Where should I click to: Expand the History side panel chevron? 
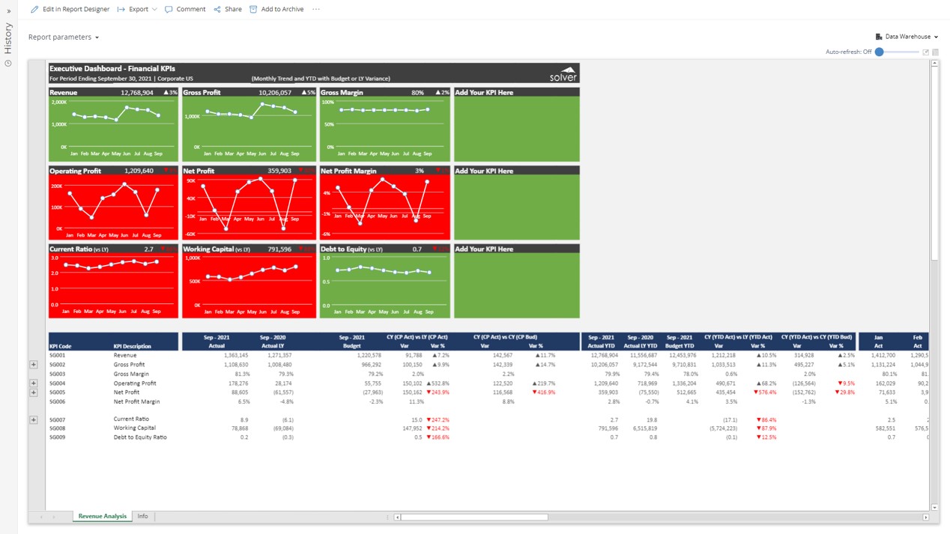tap(9, 11)
